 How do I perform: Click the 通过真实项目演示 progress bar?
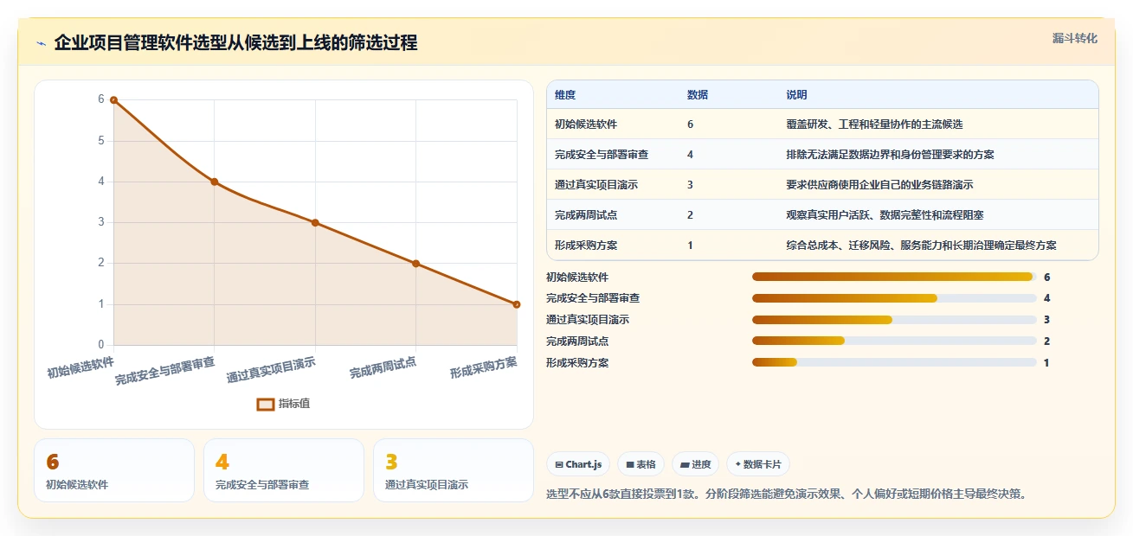pyautogui.click(x=894, y=320)
